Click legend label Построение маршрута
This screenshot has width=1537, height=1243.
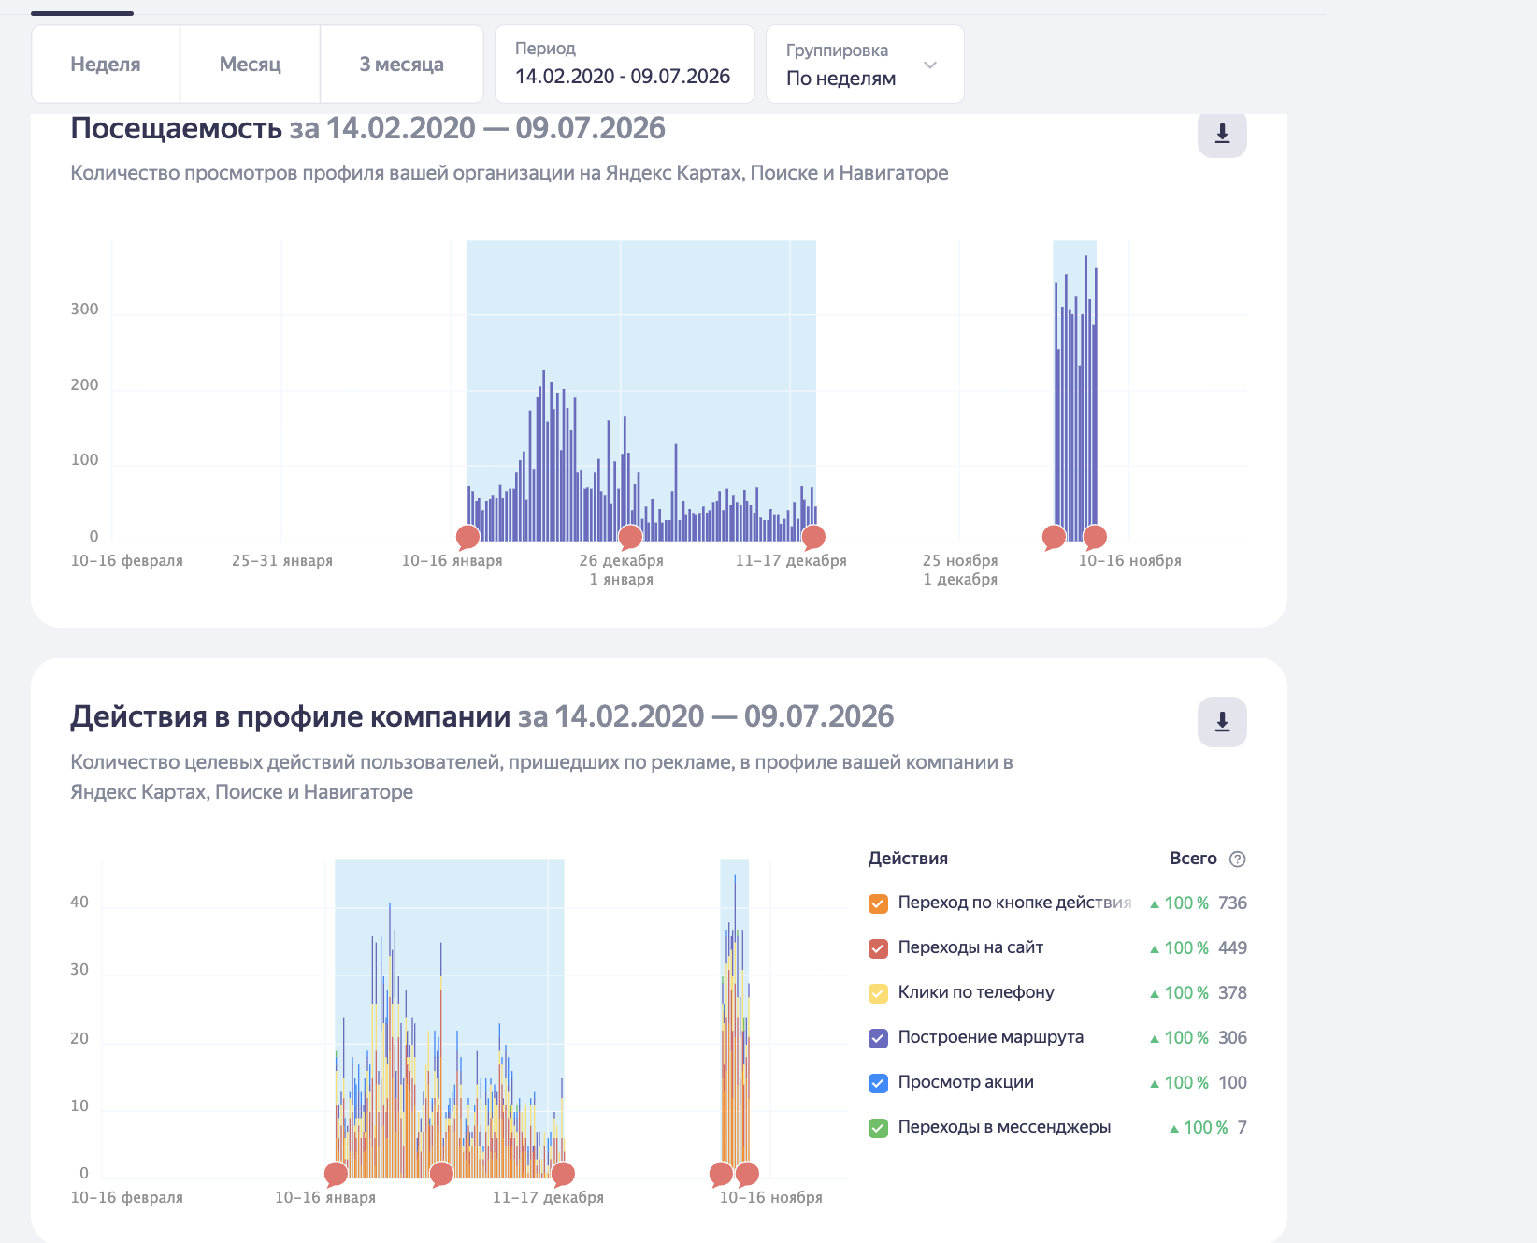point(991,1037)
